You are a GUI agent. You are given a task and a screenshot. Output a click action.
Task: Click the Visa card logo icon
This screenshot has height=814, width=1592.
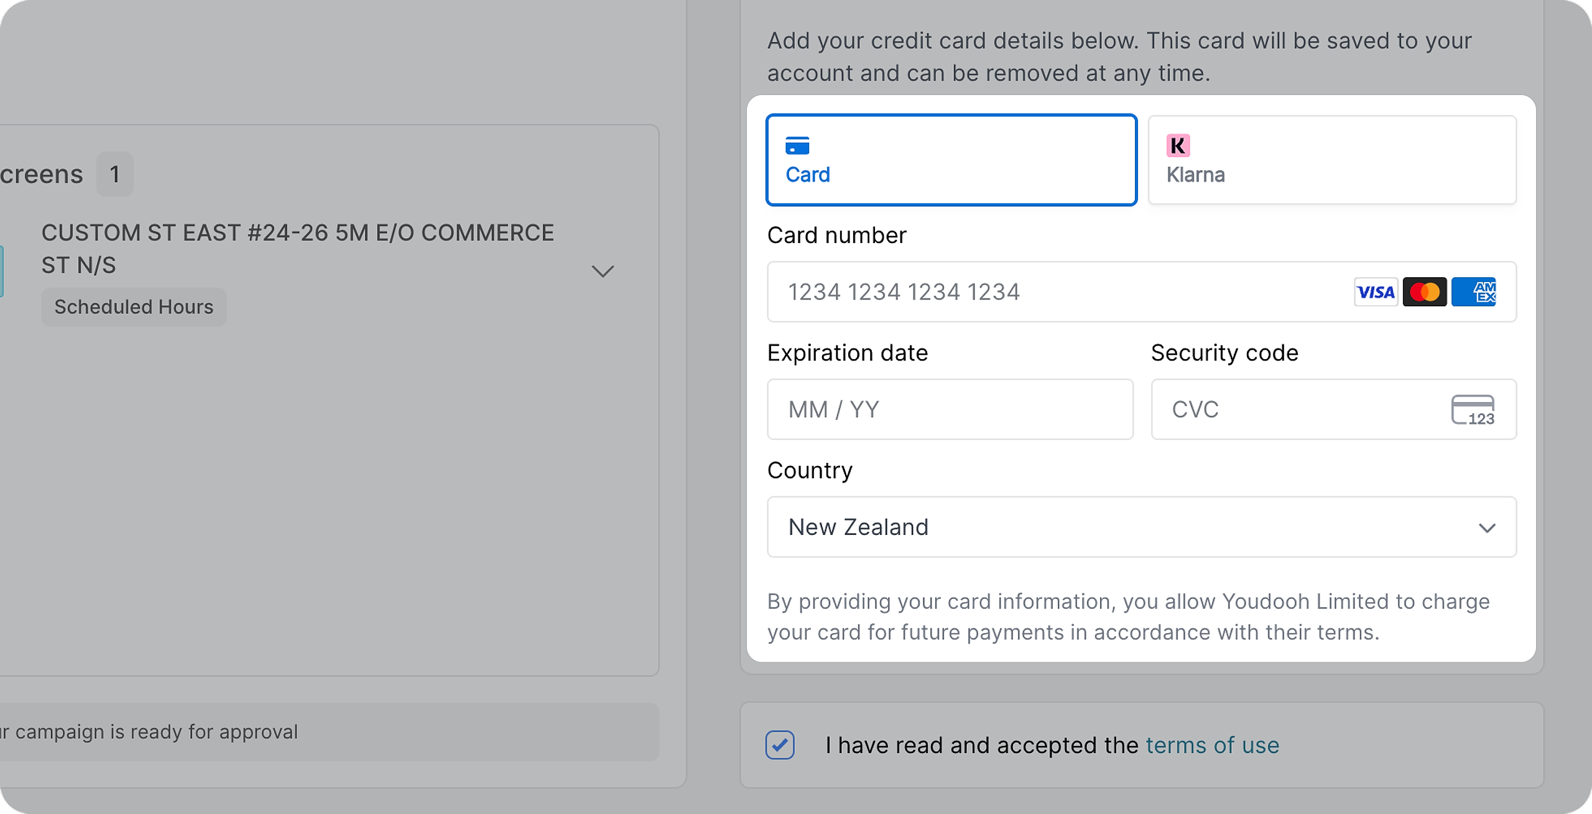[x=1375, y=292]
